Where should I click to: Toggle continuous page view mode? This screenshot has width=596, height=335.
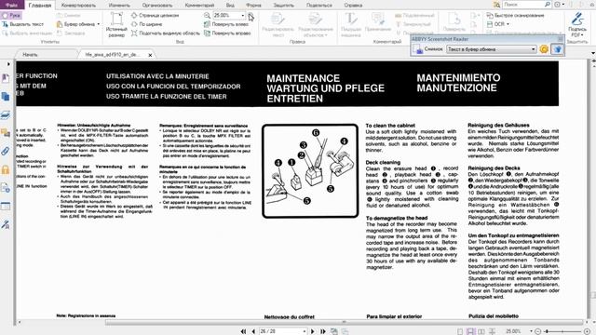click(470, 331)
